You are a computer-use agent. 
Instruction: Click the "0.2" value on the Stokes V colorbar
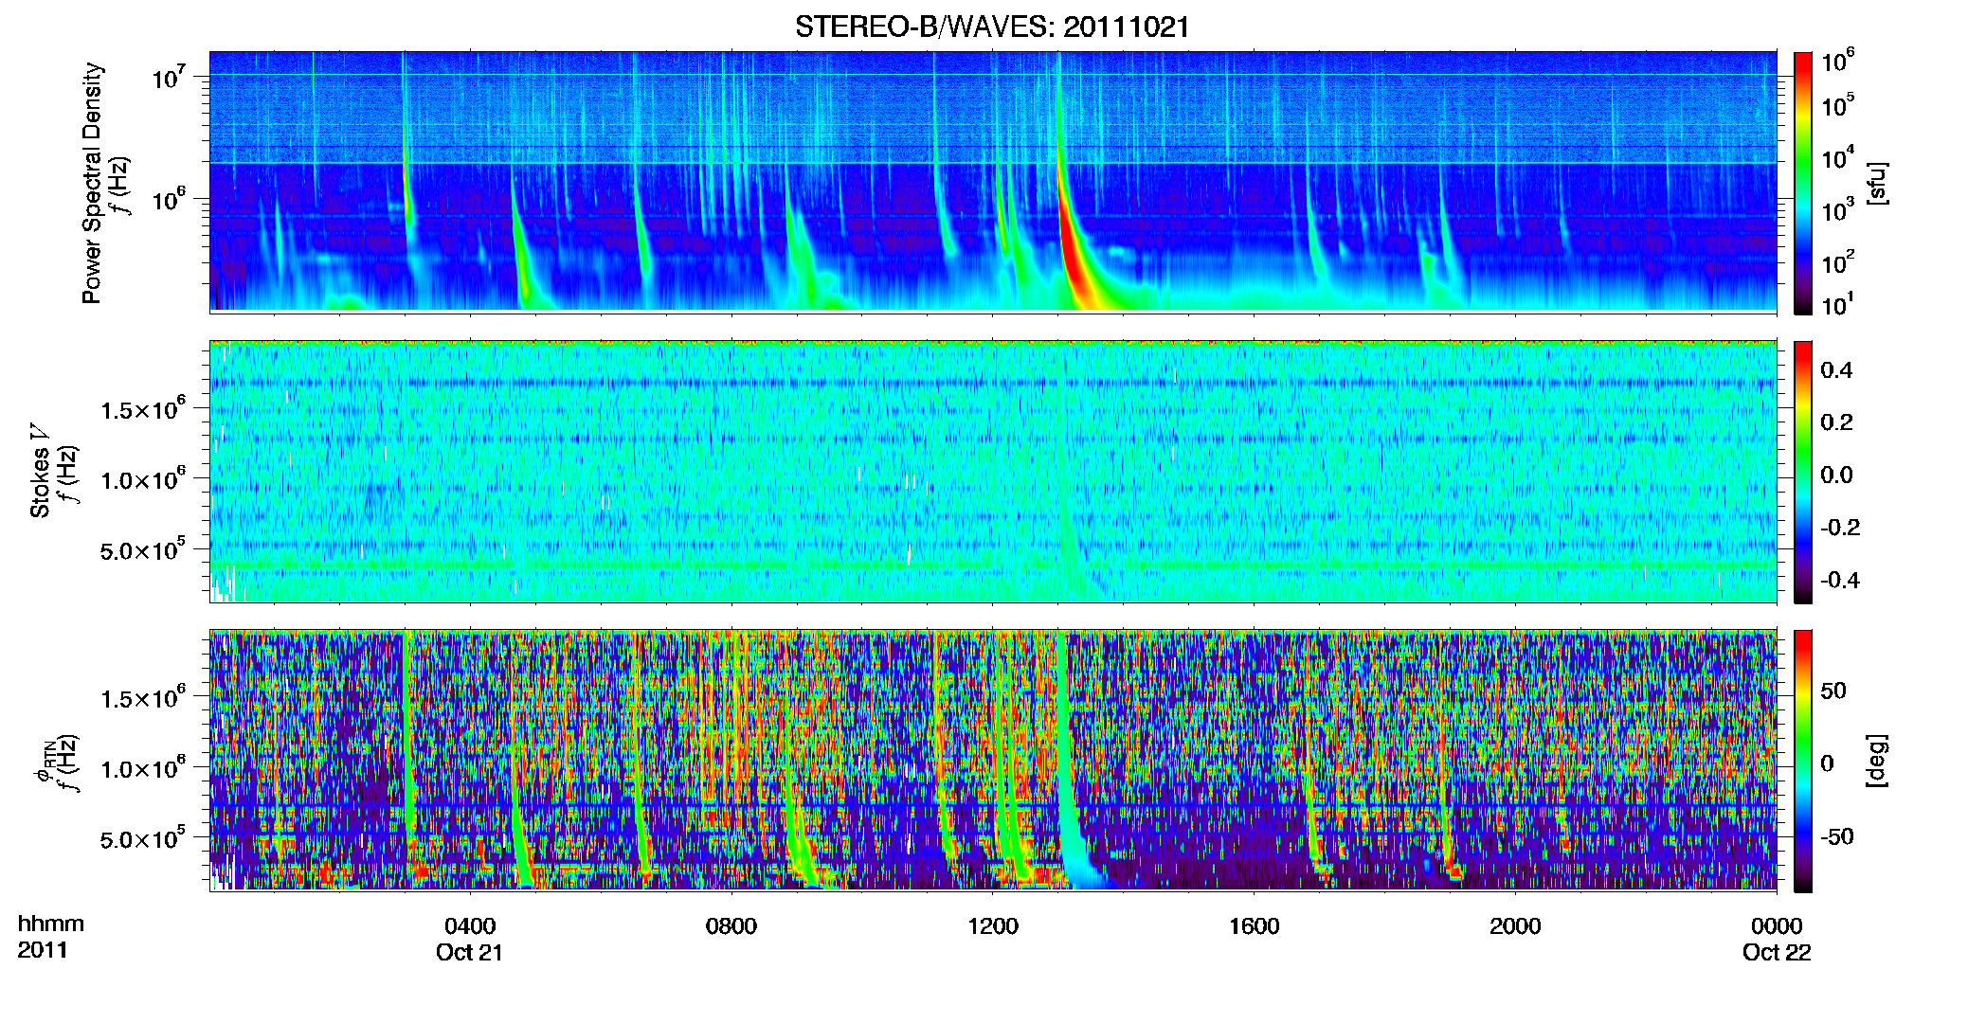pos(1836,422)
